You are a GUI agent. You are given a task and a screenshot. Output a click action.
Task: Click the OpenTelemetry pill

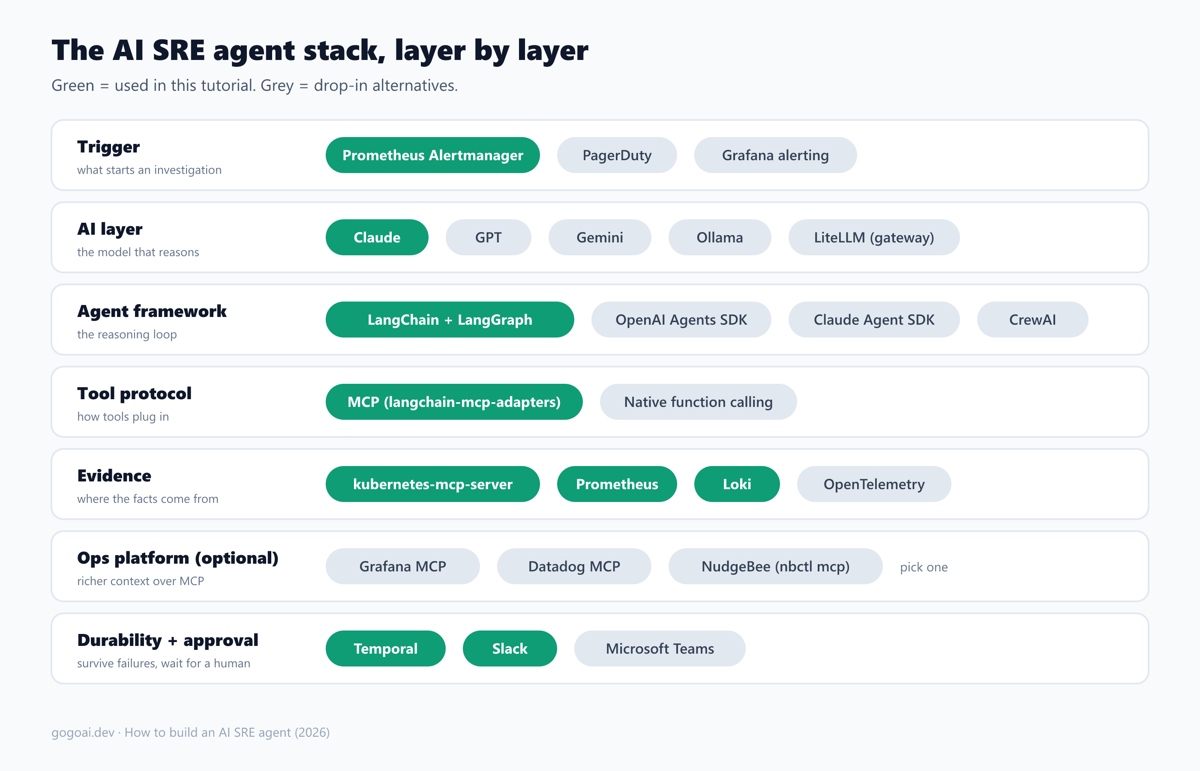873,484
